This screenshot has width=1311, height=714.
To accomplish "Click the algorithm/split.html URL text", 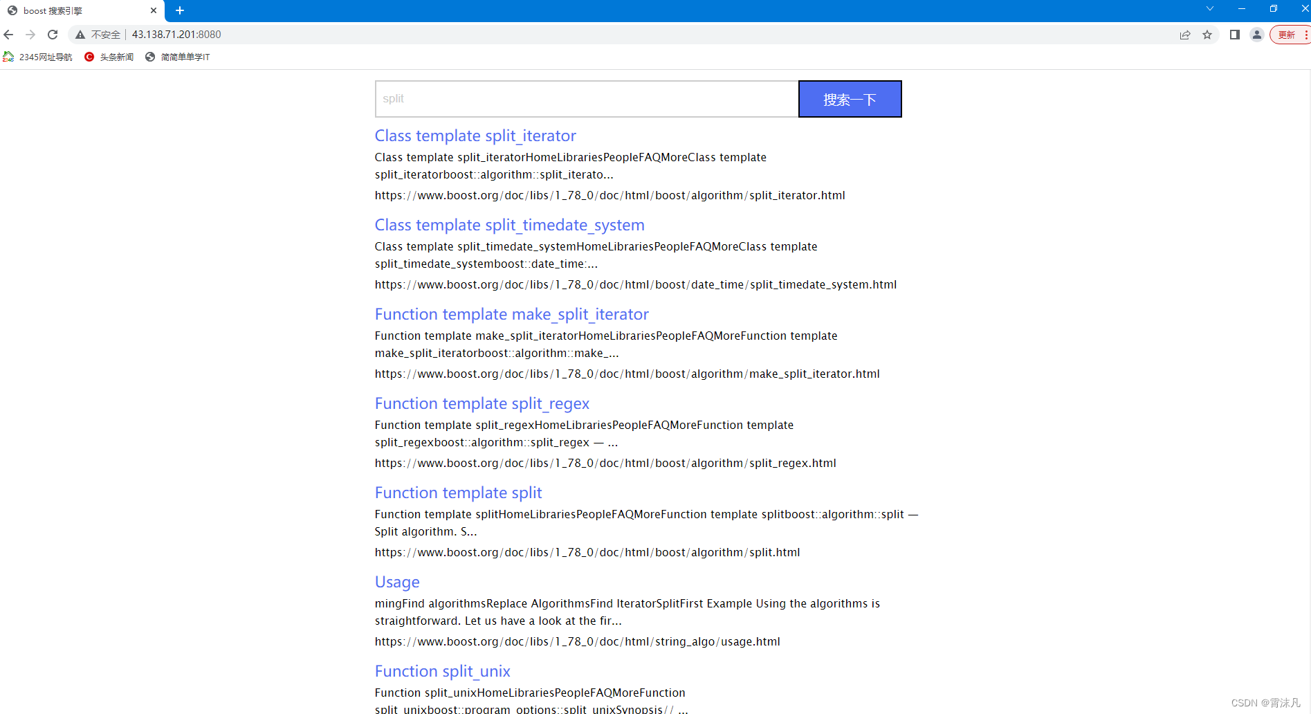I will point(587,552).
